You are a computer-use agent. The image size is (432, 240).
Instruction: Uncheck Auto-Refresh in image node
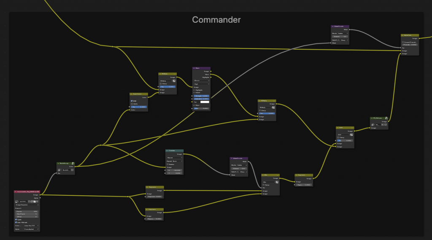[16, 222]
